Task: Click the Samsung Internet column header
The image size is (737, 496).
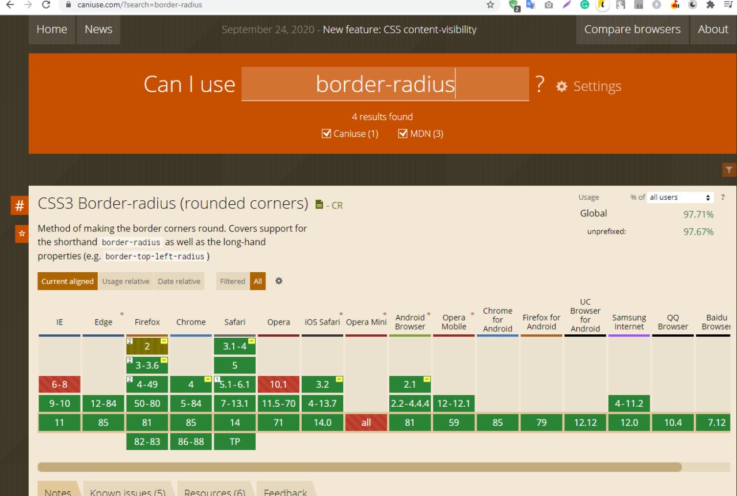Action: (629, 322)
